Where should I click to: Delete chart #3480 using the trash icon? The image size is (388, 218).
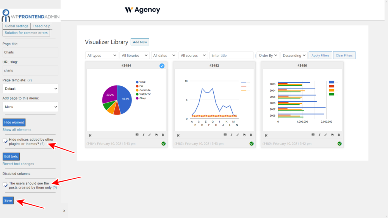(339, 135)
